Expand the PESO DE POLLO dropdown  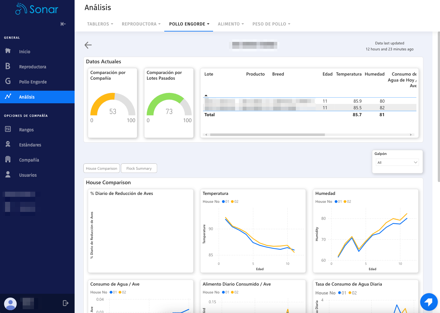tap(271, 24)
